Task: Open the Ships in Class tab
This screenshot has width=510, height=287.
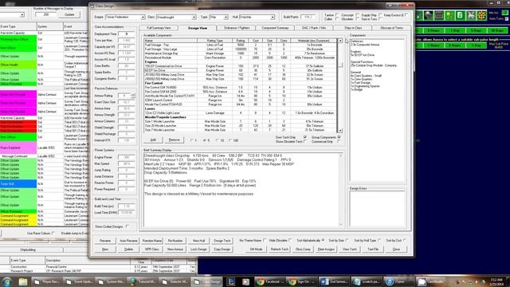Action: [x=353, y=28]
